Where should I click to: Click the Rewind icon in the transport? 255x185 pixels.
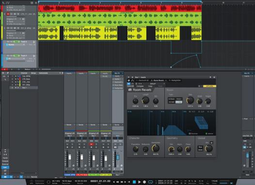pyautogui.click(x=118, y=182)
